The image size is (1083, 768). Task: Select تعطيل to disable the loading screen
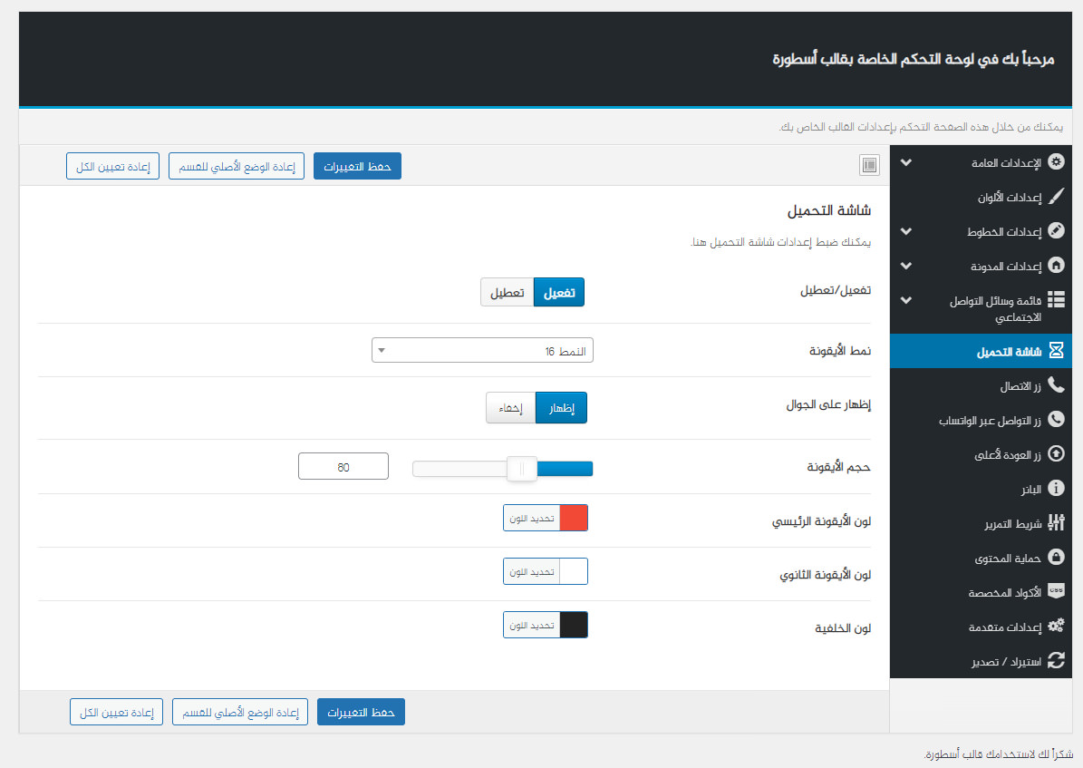tap(507, 292)
